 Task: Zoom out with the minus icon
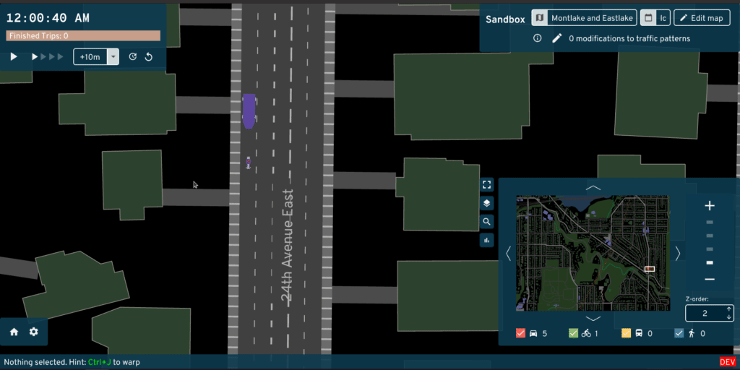click(x=710, y=280)
